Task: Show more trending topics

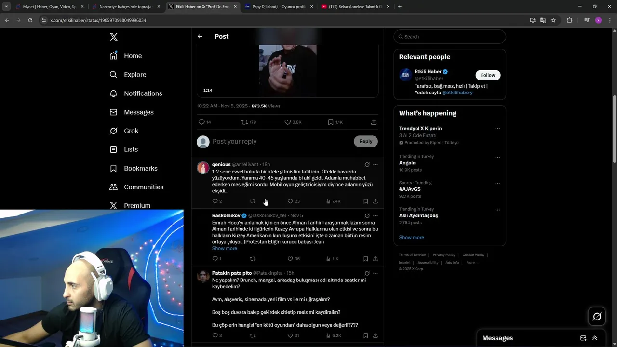Action: (x=411, y=237)
